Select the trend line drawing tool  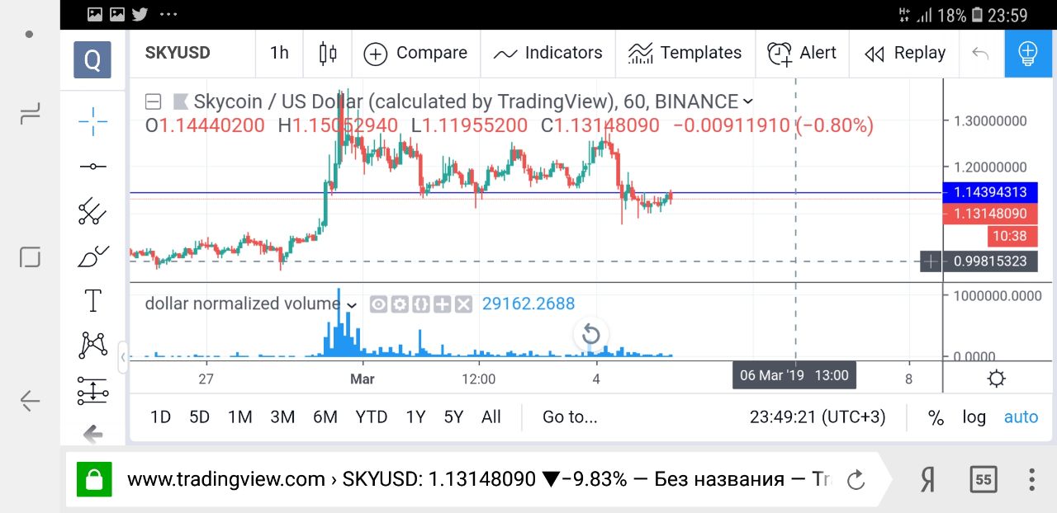point(92,167)
